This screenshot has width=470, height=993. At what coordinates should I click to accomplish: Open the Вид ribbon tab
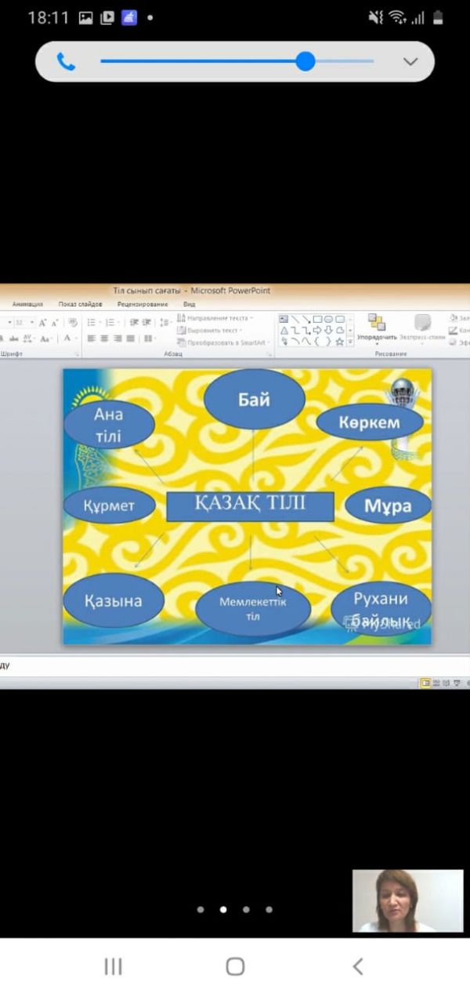[189, 304]
